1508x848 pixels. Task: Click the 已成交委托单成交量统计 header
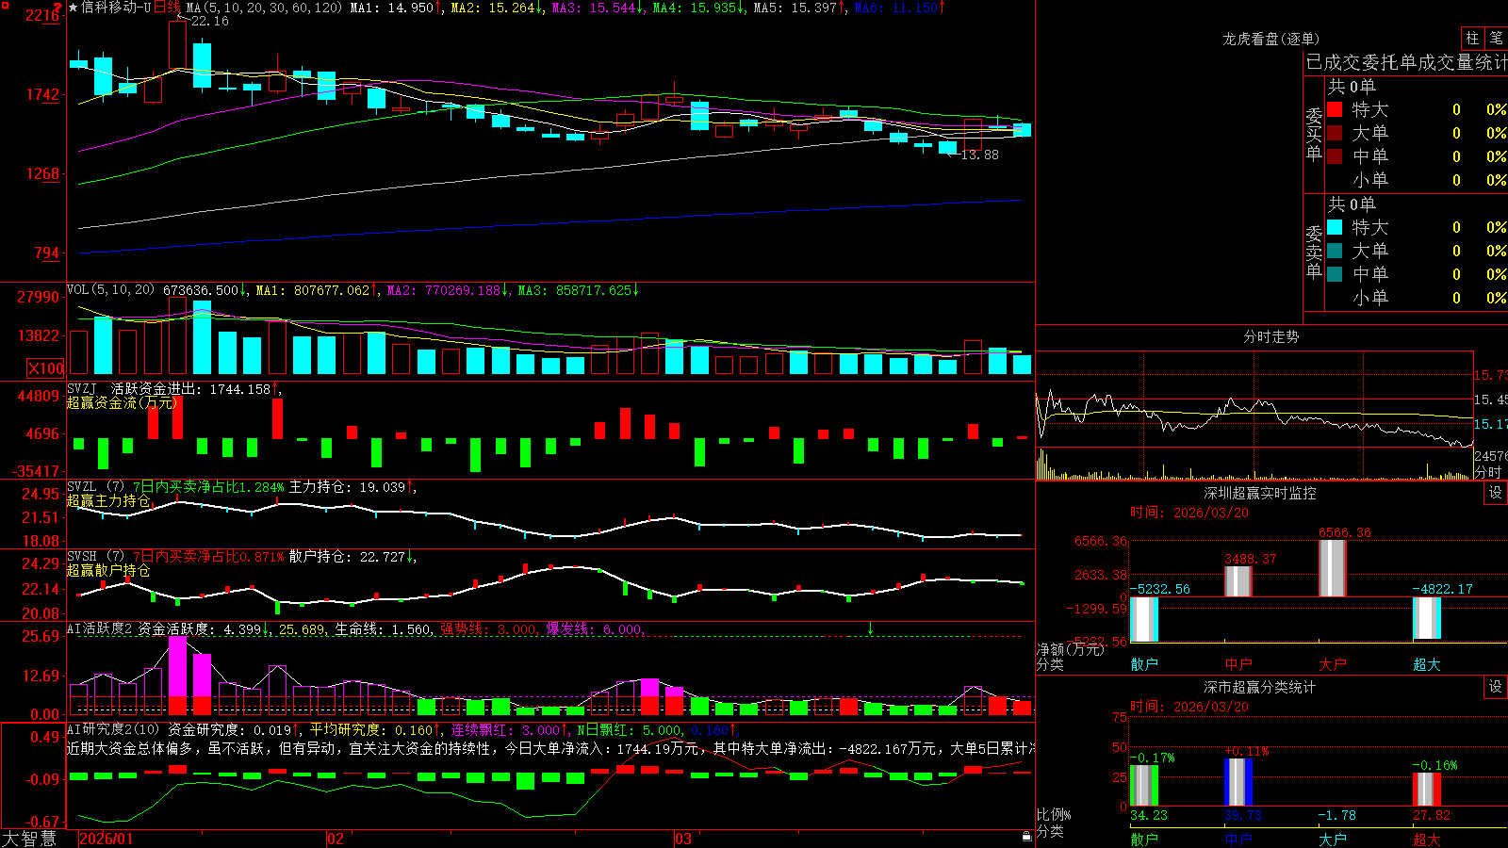[1406, 62]
